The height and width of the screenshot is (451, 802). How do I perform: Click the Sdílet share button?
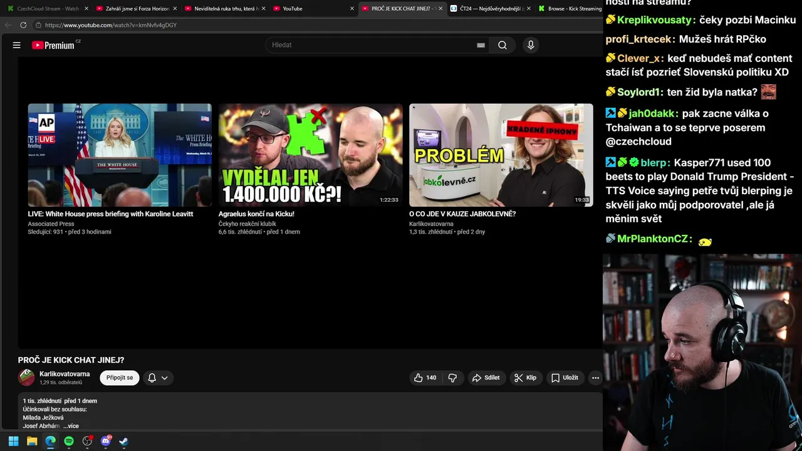tap(486, 378)
